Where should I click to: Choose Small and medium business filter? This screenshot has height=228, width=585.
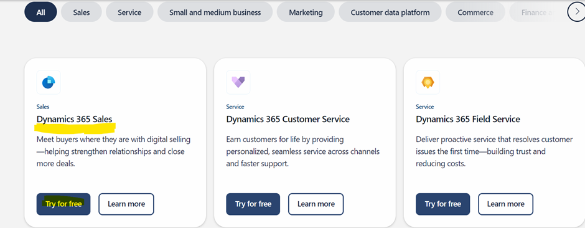[215, 12]
